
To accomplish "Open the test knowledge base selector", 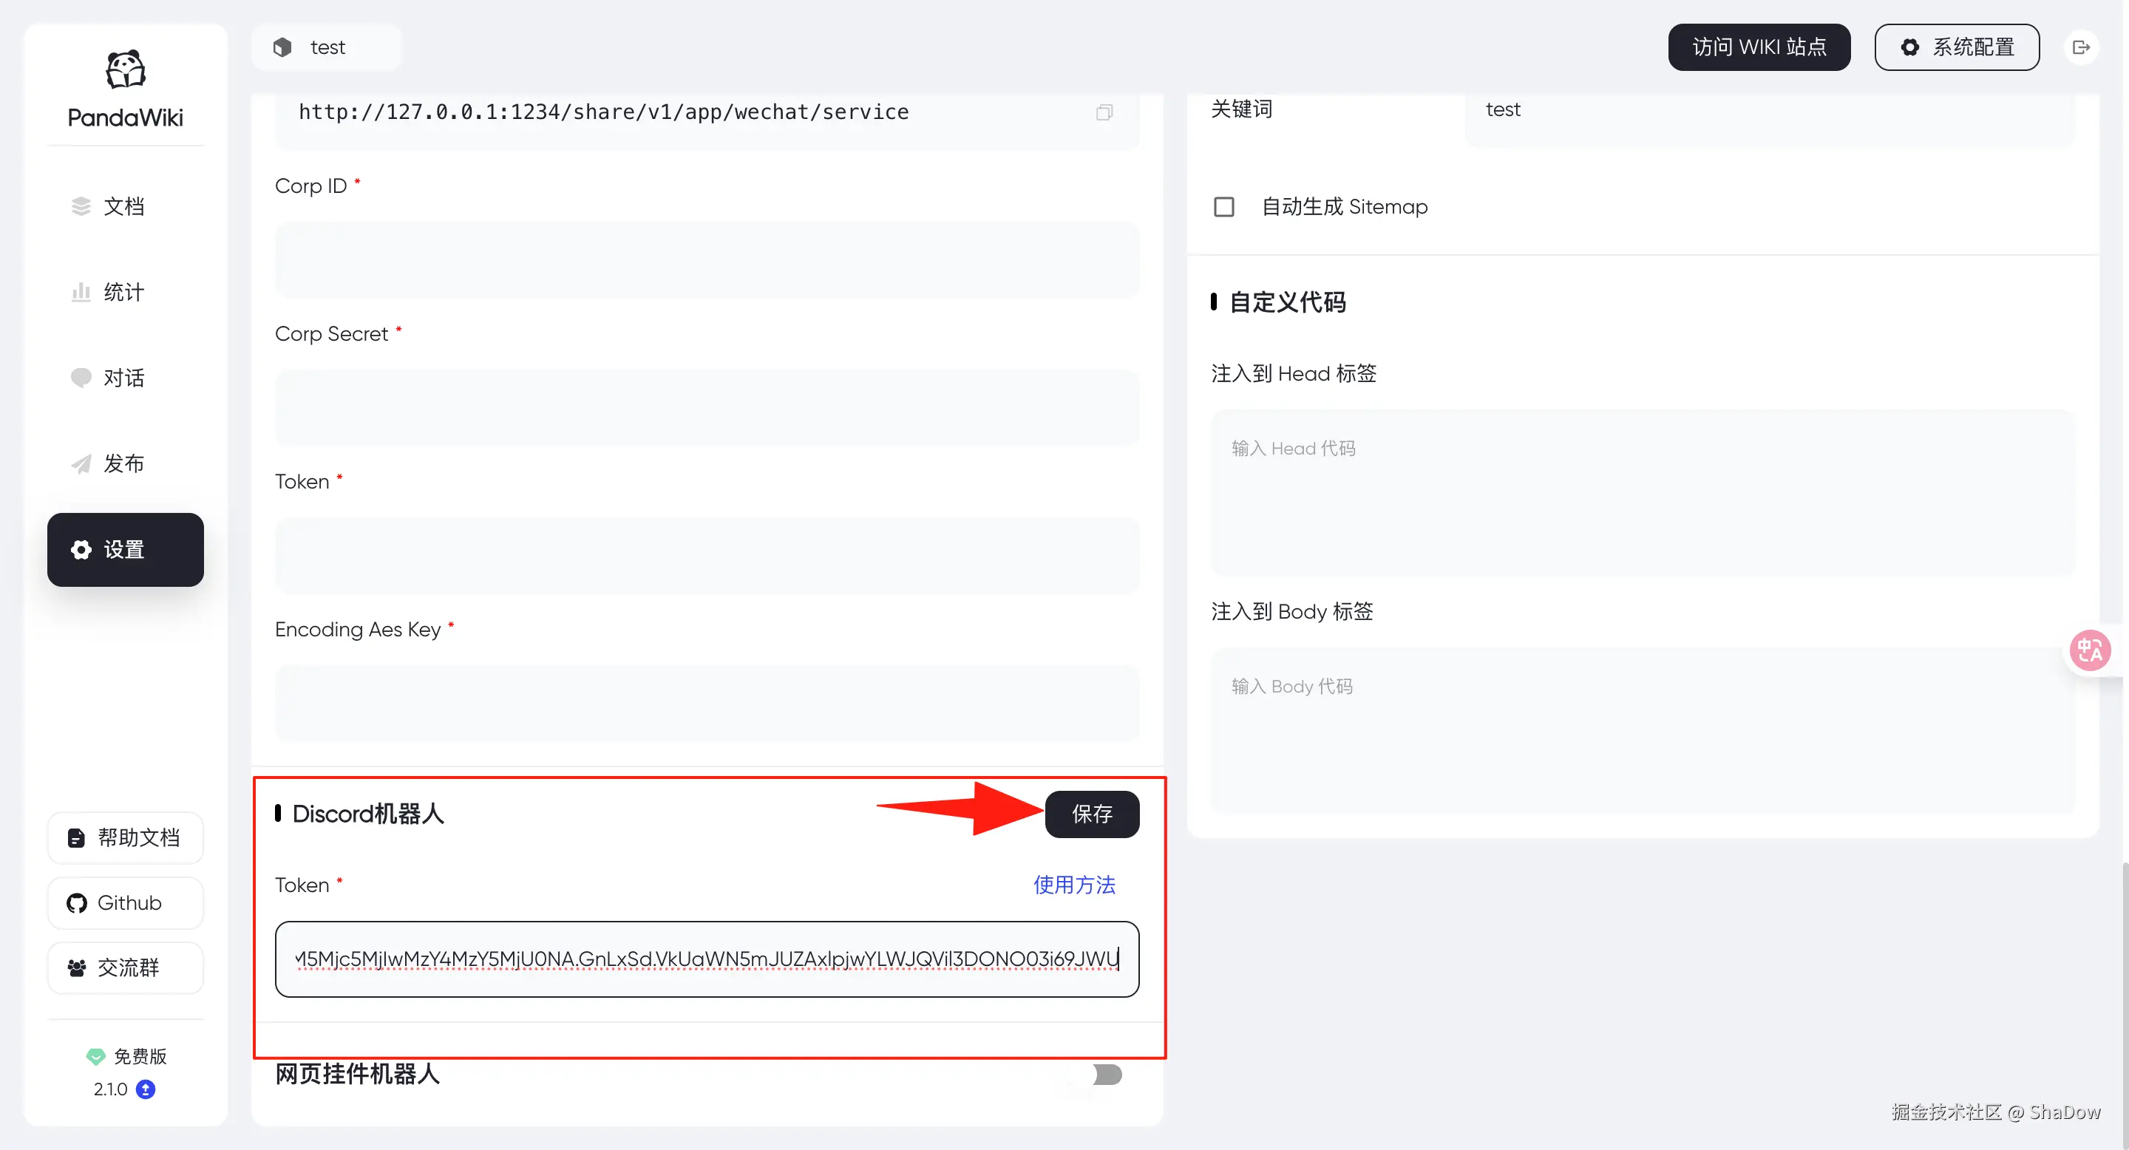I will pyautogui.click(x=327, y=48).
